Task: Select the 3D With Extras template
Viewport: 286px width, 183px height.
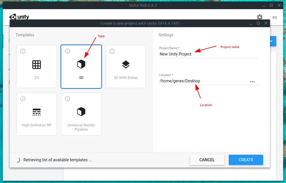Action: (126, 67)
